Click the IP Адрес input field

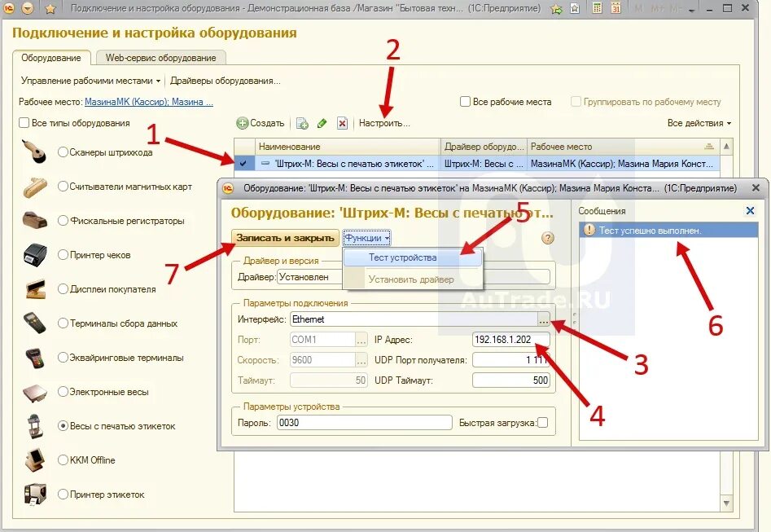pyautogui.click(x=511, y=340)
